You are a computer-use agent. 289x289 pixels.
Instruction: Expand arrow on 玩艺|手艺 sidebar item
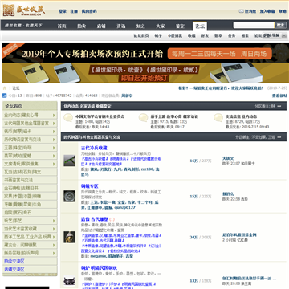tap(54, 221)
